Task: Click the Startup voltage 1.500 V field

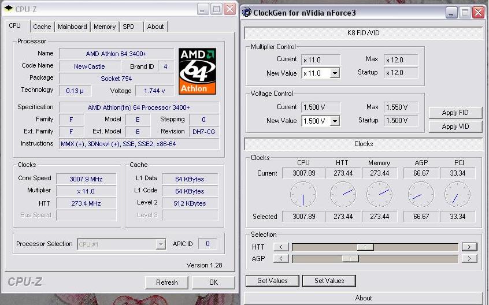Action: (x=401, y=121)
